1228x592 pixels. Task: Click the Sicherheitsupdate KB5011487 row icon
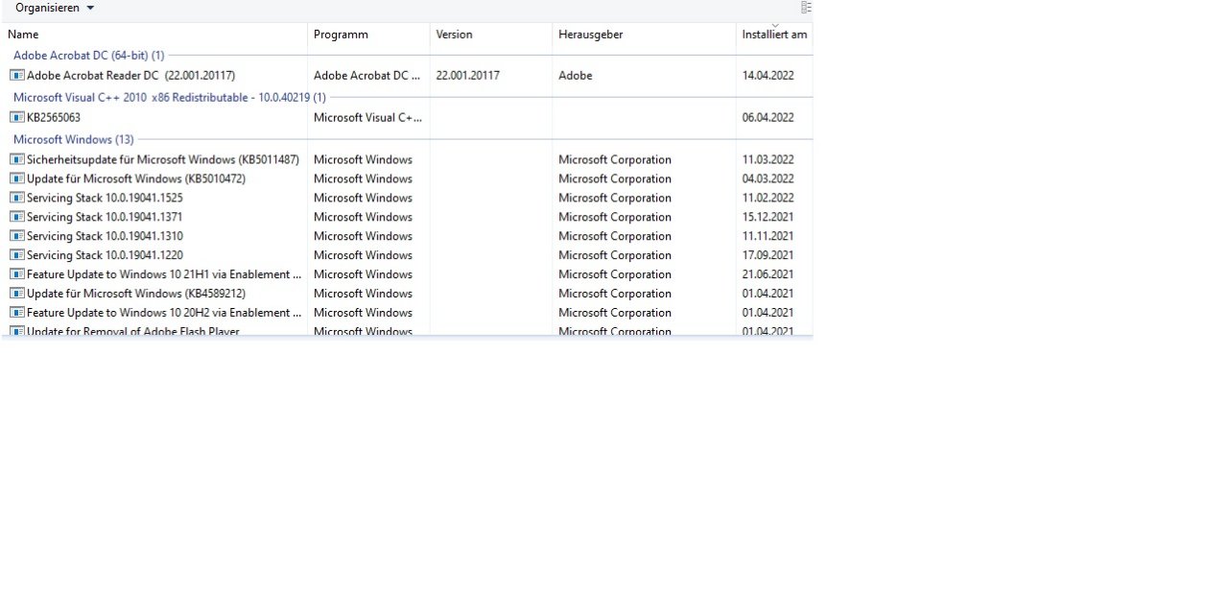click(x=17, y=159)
